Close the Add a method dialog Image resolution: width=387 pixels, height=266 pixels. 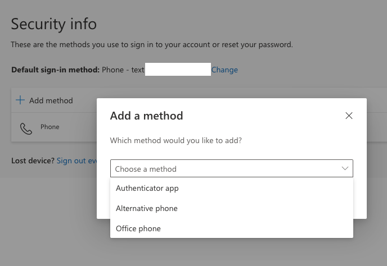(349, 116)
